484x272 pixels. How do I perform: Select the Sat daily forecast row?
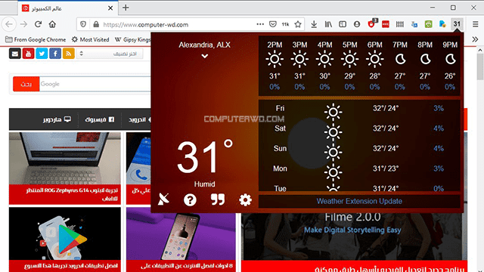click(359, 128)
